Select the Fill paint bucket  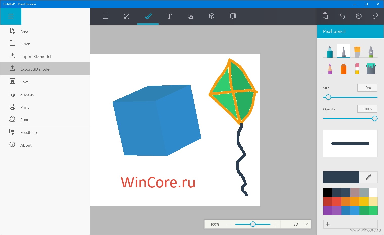371,68
